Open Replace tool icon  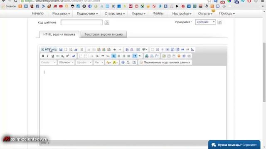click(132, 50)
